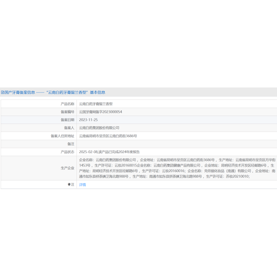
Task: Click the 备案人住所地址 label
Action: click(62, 136)
